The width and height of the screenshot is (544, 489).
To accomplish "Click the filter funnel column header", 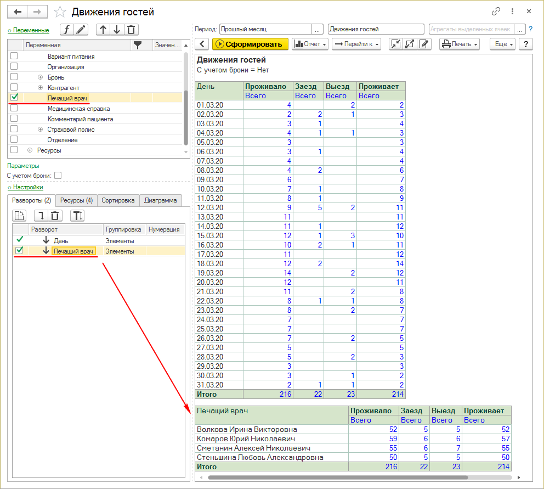I will coord(138,45).
